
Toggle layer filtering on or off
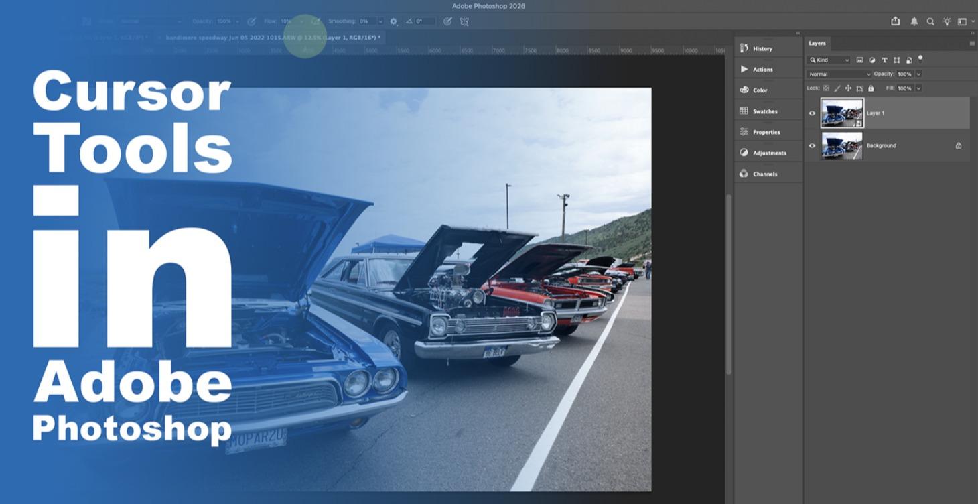click(920, 58)
